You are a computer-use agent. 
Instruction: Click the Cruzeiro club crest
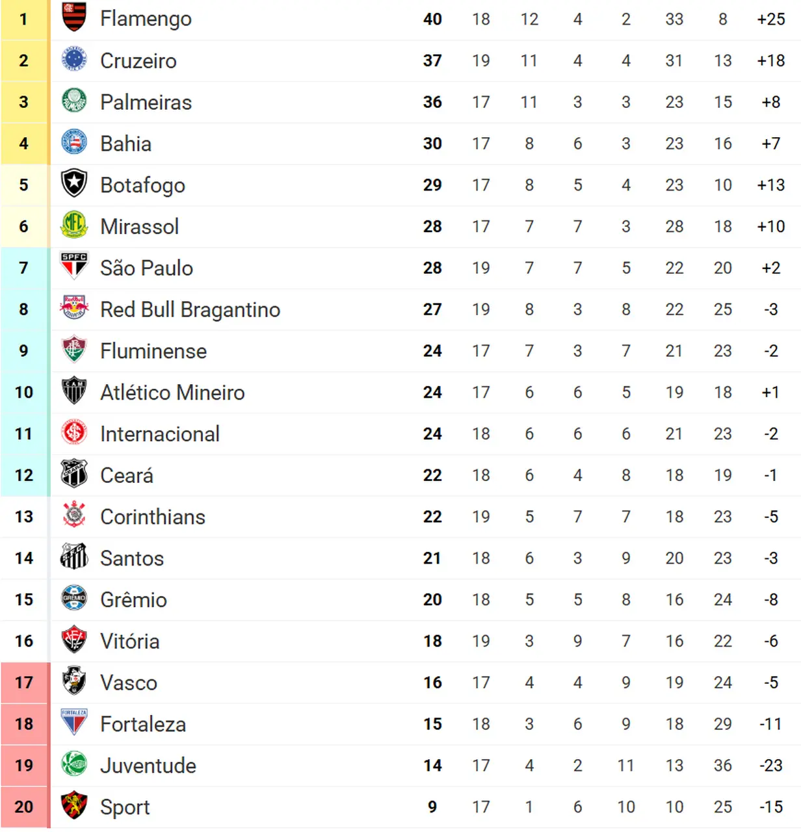coord(74,60)
